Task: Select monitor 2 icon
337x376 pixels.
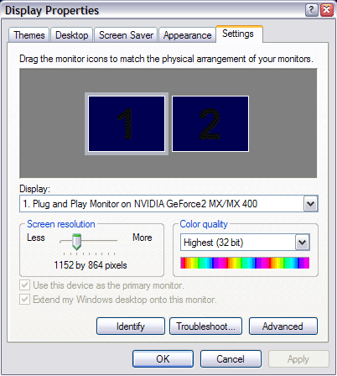Action: [210, 123]
